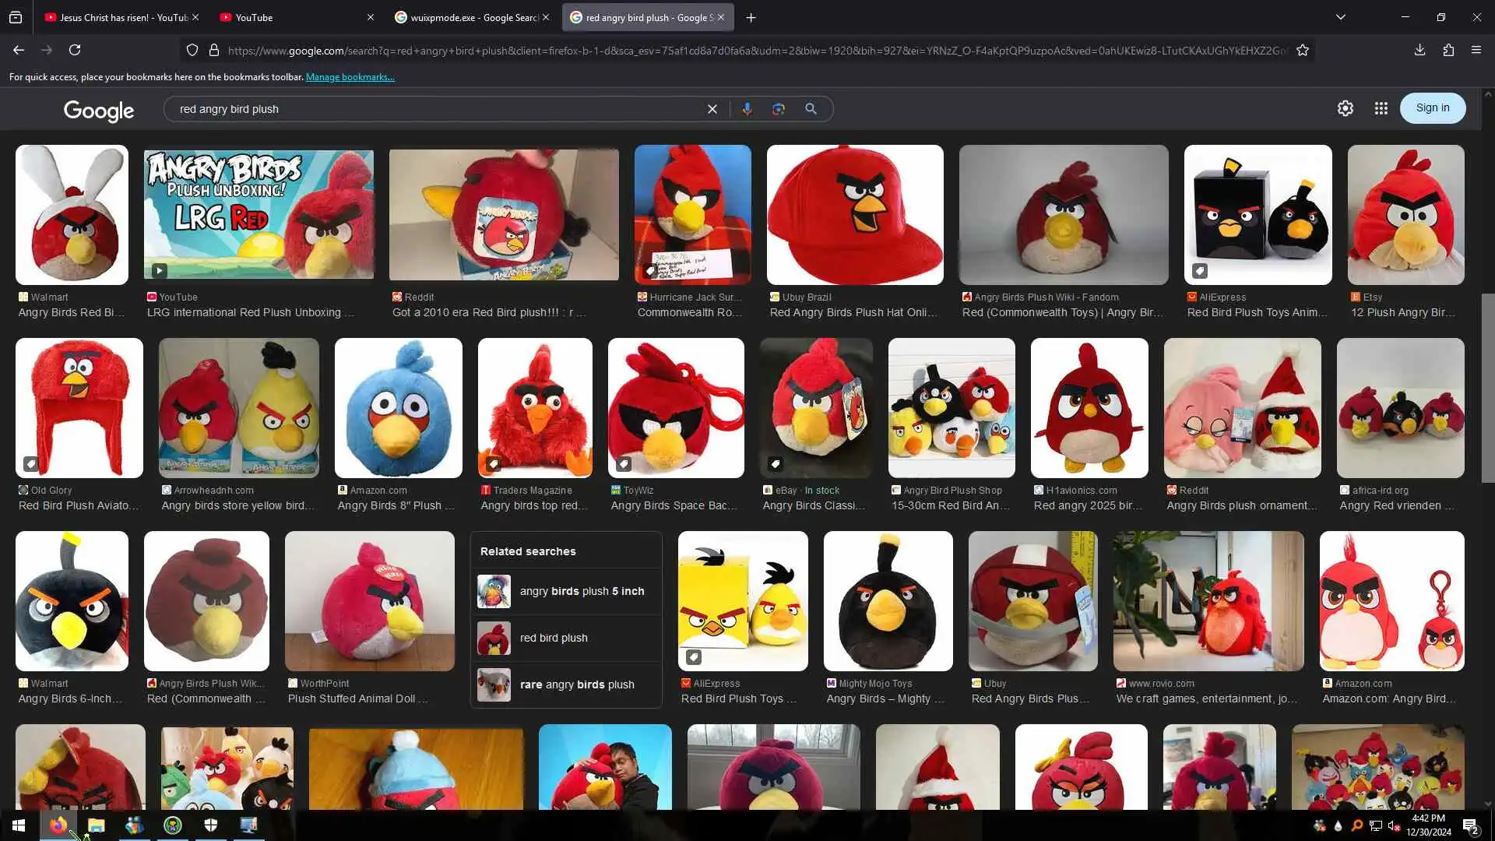Open the Google apps grid

(x=1381, y=108)
